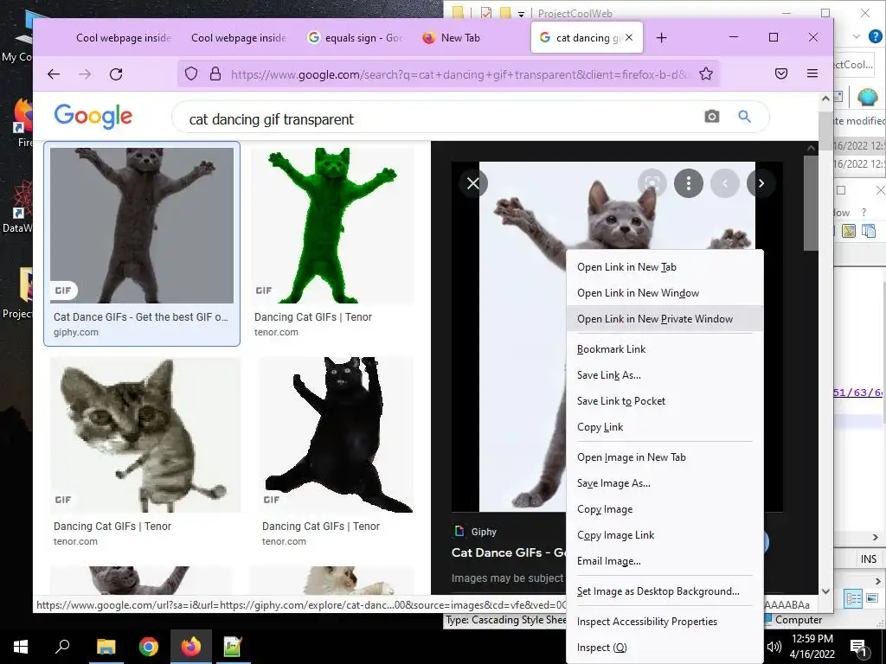This screenshot has height=664, width=886.
Task: Go to next image with the right chevron
Action: 761,183
